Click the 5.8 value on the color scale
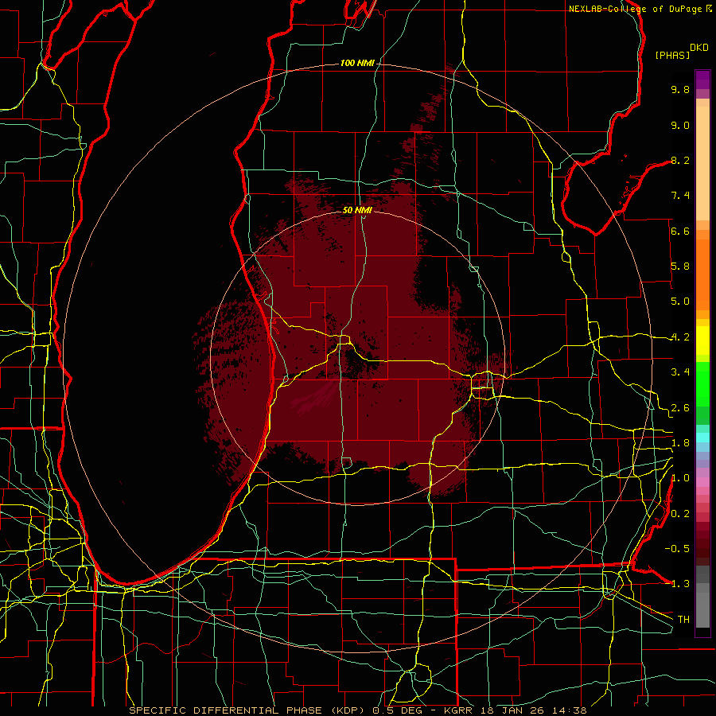The width and height of the screenshot is (716, 716). [680, 267]
